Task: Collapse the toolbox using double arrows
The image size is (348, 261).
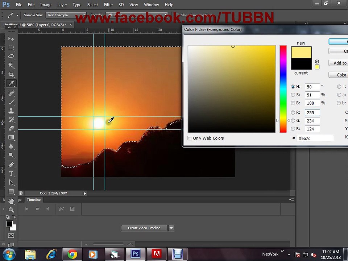Action: [9, 27]
